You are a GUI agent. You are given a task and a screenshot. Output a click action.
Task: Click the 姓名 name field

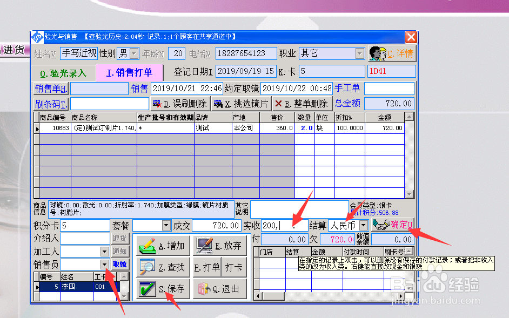click(x=78, y=53)
